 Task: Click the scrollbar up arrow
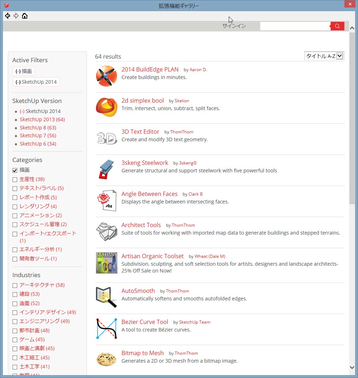352,28
